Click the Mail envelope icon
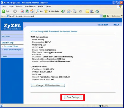 point(69,11)
